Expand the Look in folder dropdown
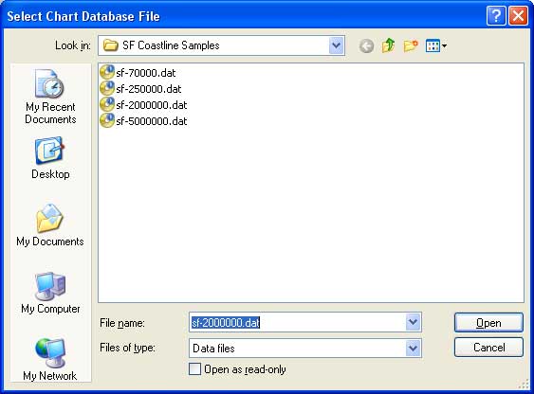534x394 pixels. (336, 45)
